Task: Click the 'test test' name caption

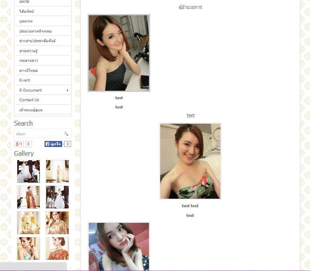Action: point(190,206)
